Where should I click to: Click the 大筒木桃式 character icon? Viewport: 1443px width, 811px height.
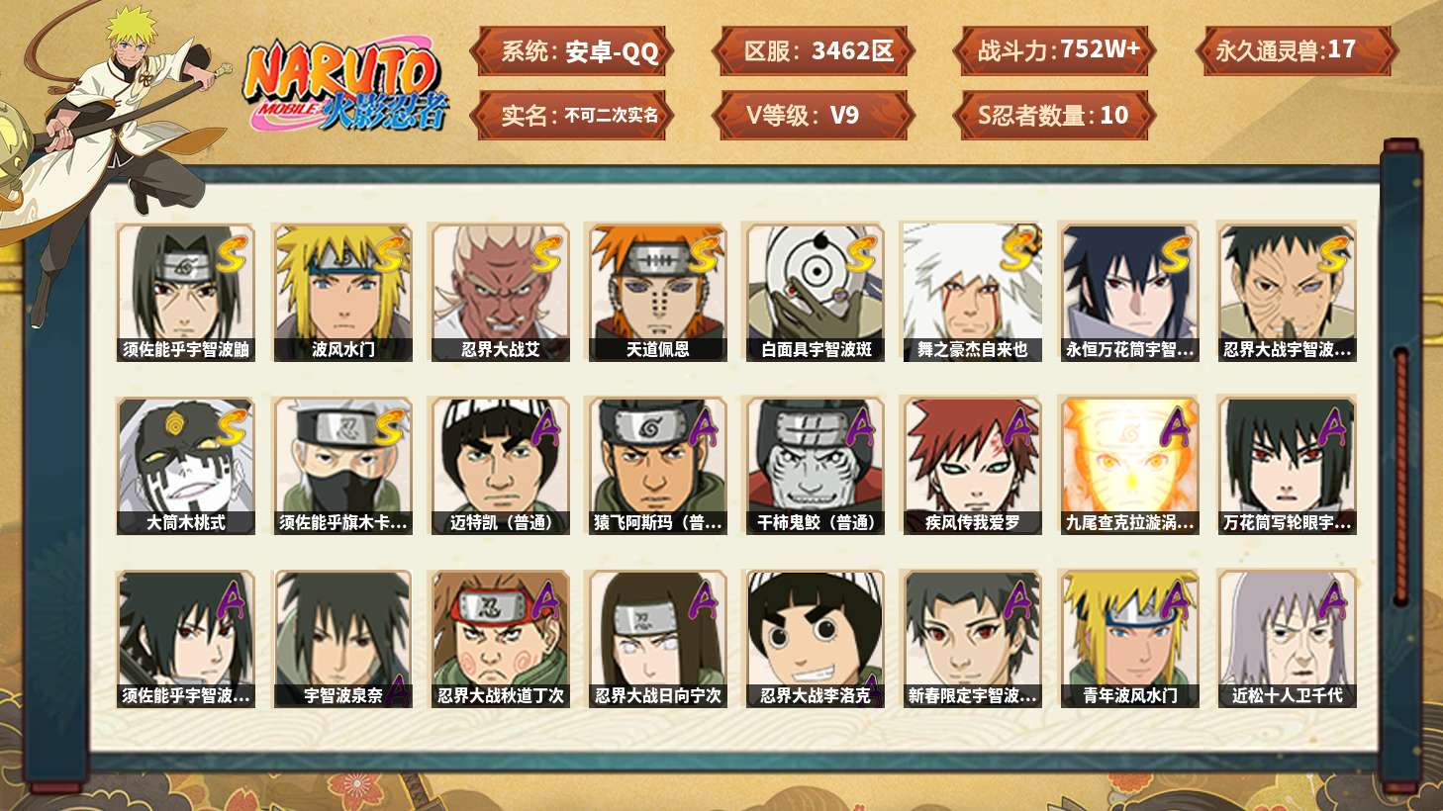(x=185, y=466)
